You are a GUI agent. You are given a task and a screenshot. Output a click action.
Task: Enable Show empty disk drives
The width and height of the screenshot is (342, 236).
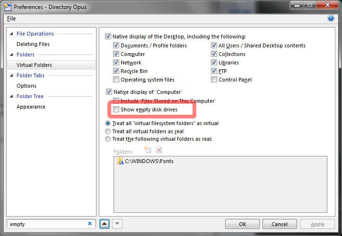116,109
